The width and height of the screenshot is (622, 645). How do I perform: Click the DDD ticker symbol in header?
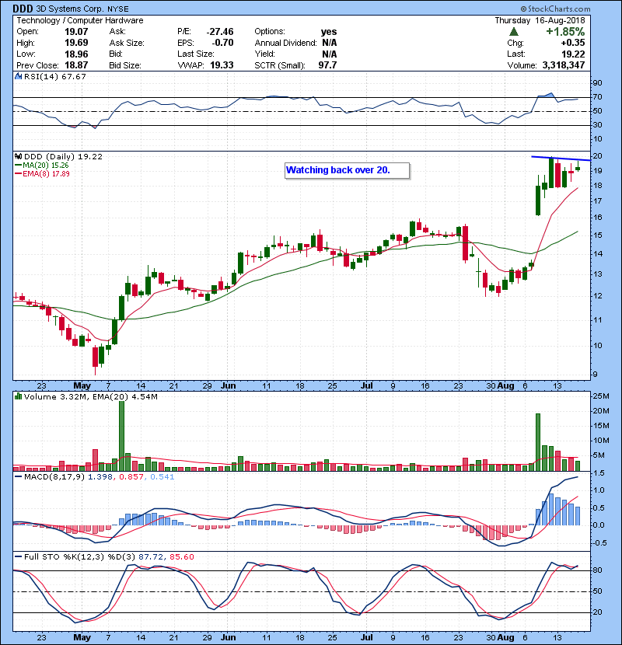click(23, 9)
